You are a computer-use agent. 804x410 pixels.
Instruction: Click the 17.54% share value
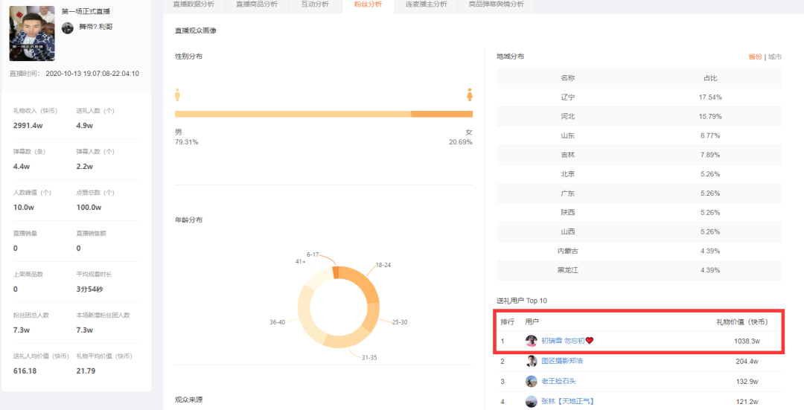click(x=710, y=97)
